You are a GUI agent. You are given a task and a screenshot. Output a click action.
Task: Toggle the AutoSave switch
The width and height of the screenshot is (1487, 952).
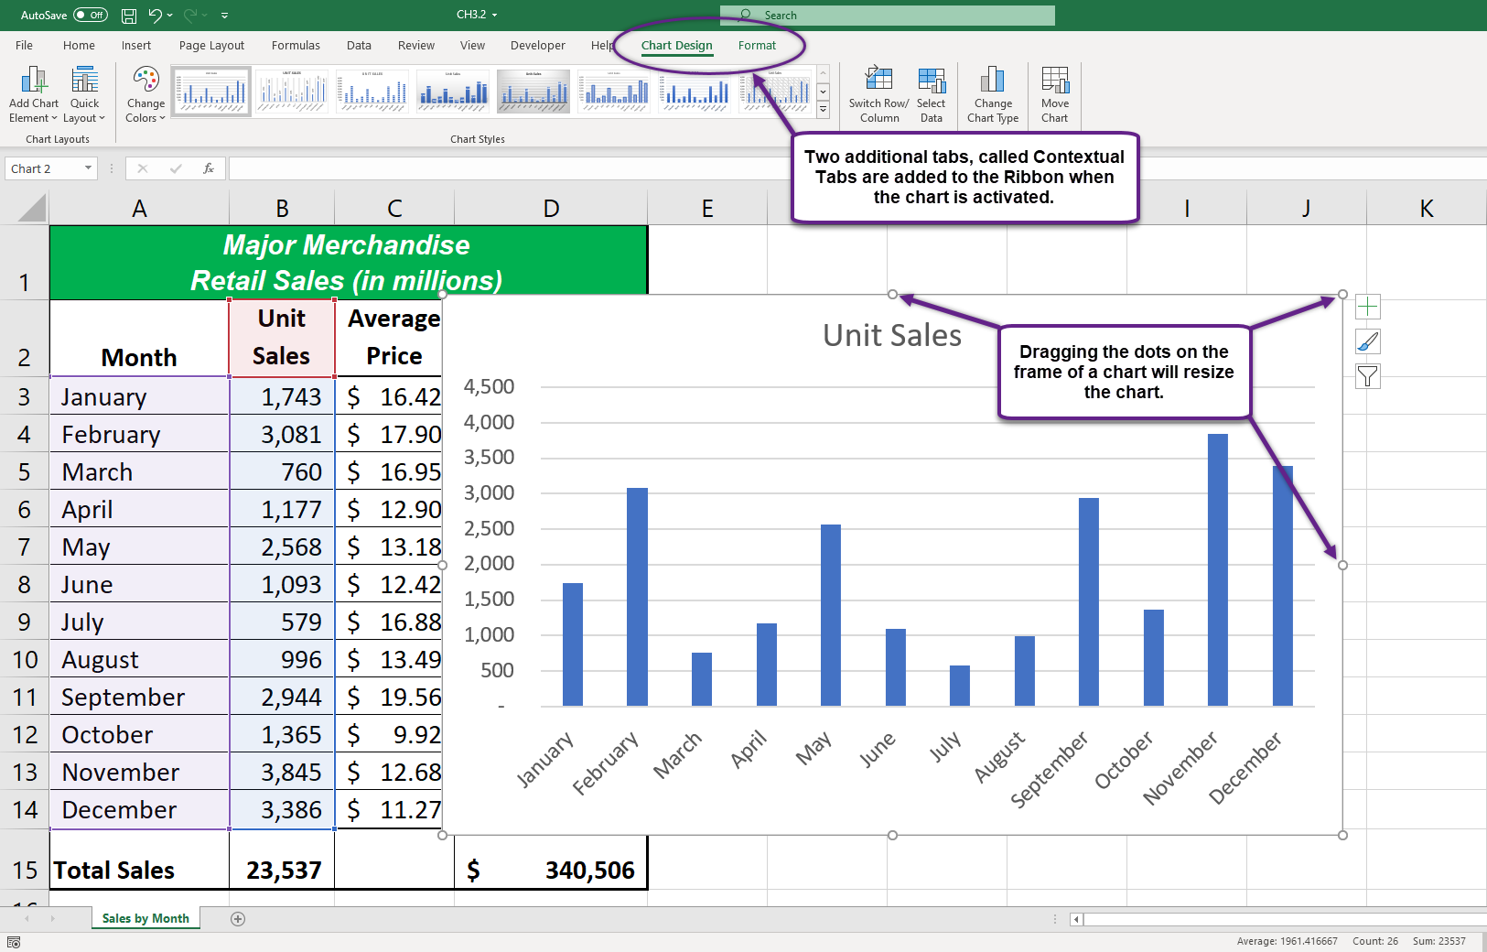91,15
